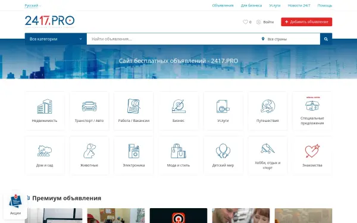The width and height of the screenshot is (357, 223).
Task: Open the Все категории dropdown
Action: click(x=56, y=39)
